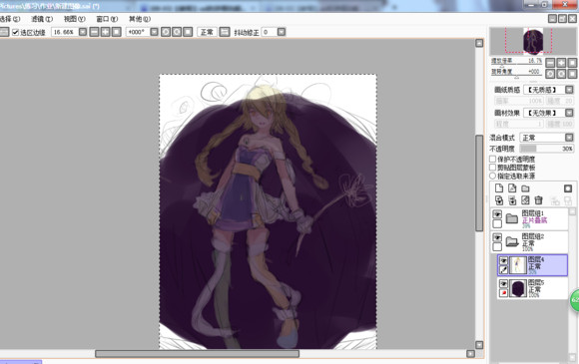Open the 滤镜 menu

[42, 19]
